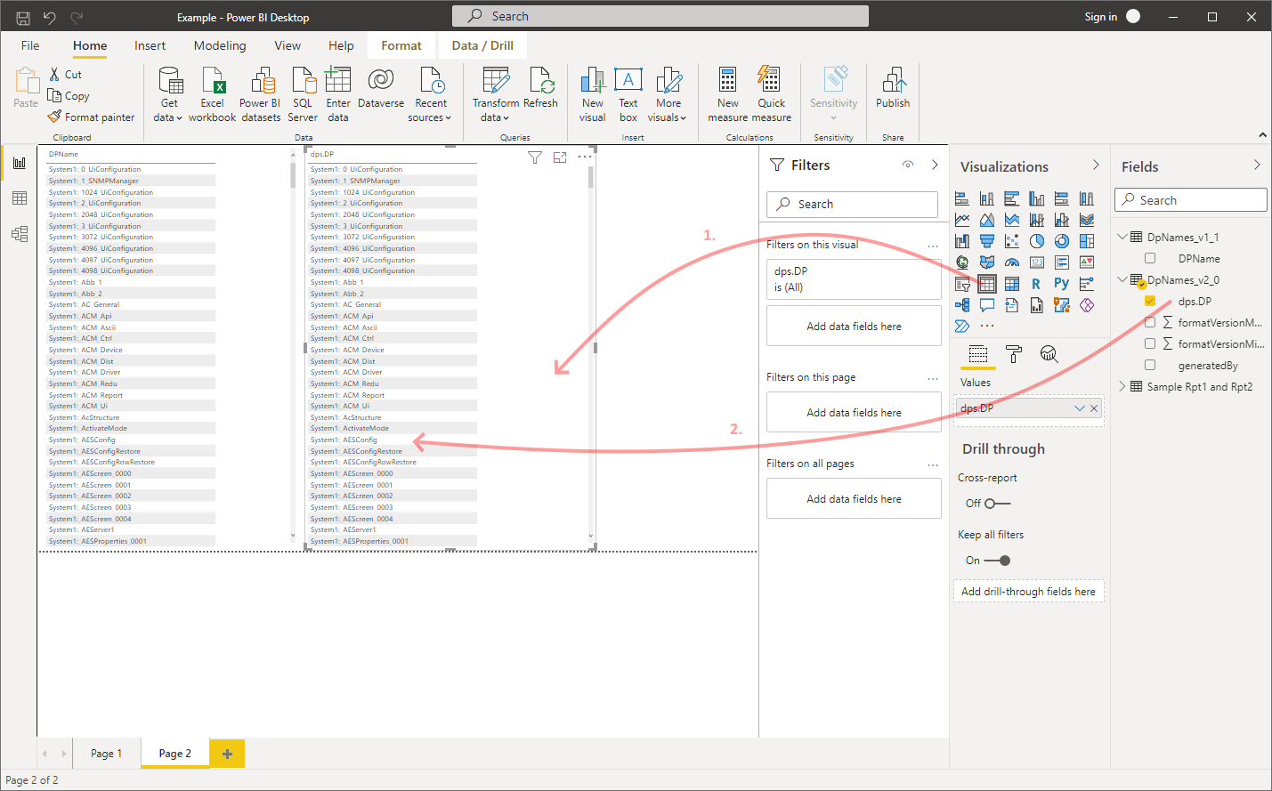Select the Pie chart visualization
The height and width of the screenshot is (791, 1272).
pyautogui.click(x=1037, y=241)
